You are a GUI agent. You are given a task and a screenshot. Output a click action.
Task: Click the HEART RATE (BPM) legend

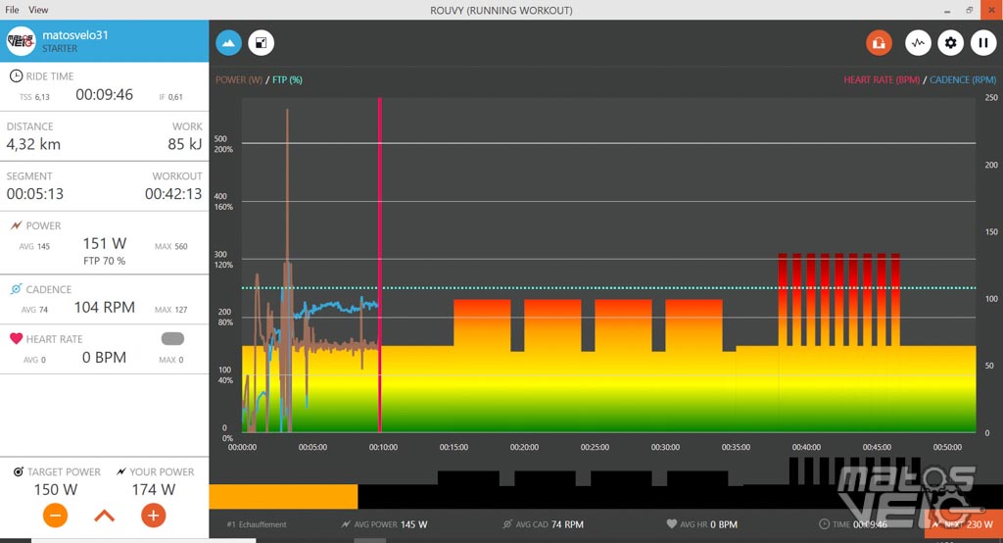pyautogui.click(x=882, y=80)
